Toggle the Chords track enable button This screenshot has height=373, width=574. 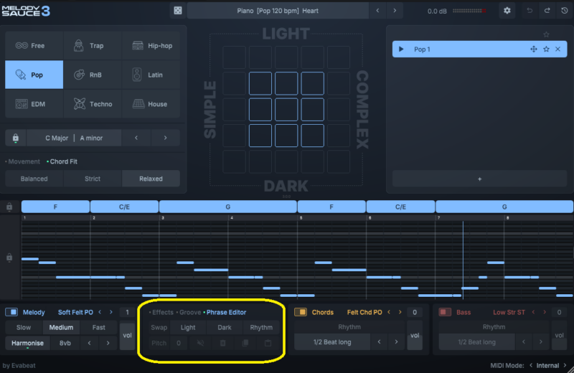(x=301, y=312)
